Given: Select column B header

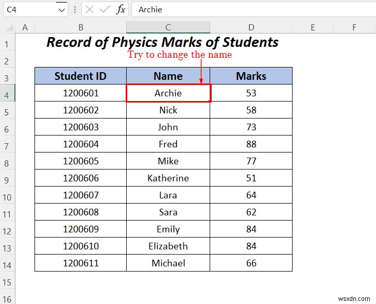Looking at the screenshot, I should pos(80,27).
